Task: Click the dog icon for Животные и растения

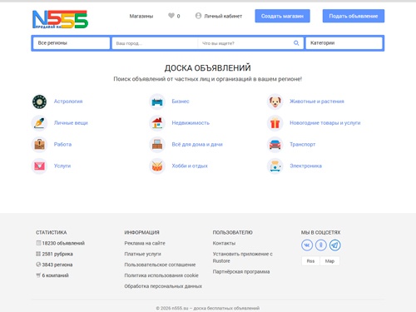Action: [x=275, y=102]
